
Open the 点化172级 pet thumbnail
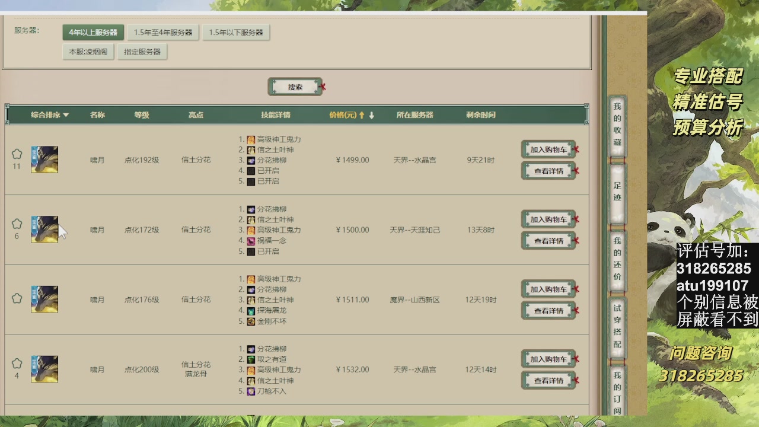coord(44,230)
